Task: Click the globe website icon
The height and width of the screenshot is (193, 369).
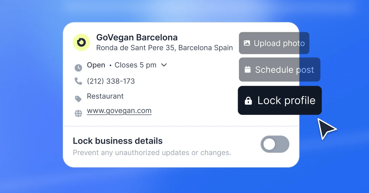Action: 78,114
